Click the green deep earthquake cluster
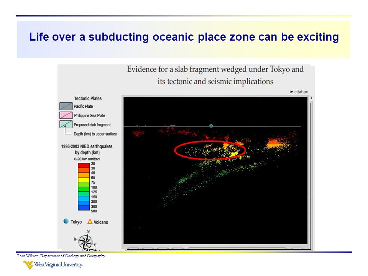Viewport: 368px width, 276px height. point(182,180)
